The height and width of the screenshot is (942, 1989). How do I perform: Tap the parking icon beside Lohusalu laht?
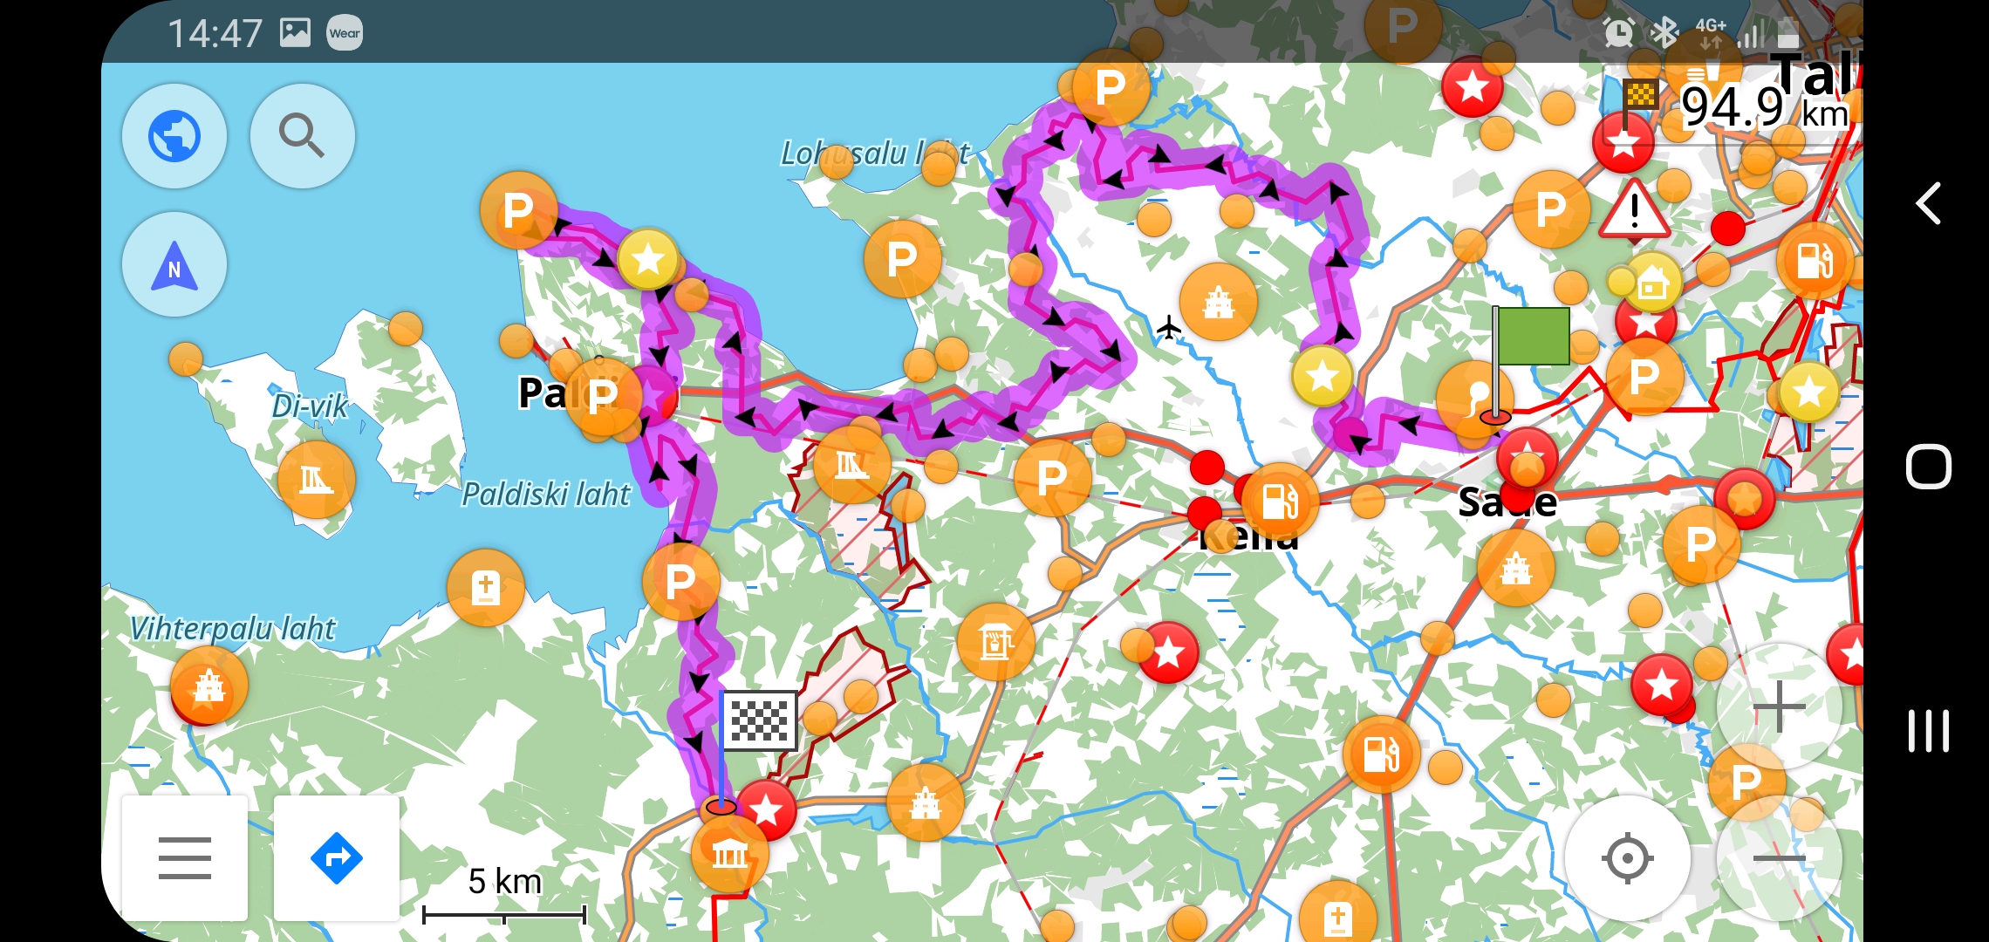coord(902,259)
